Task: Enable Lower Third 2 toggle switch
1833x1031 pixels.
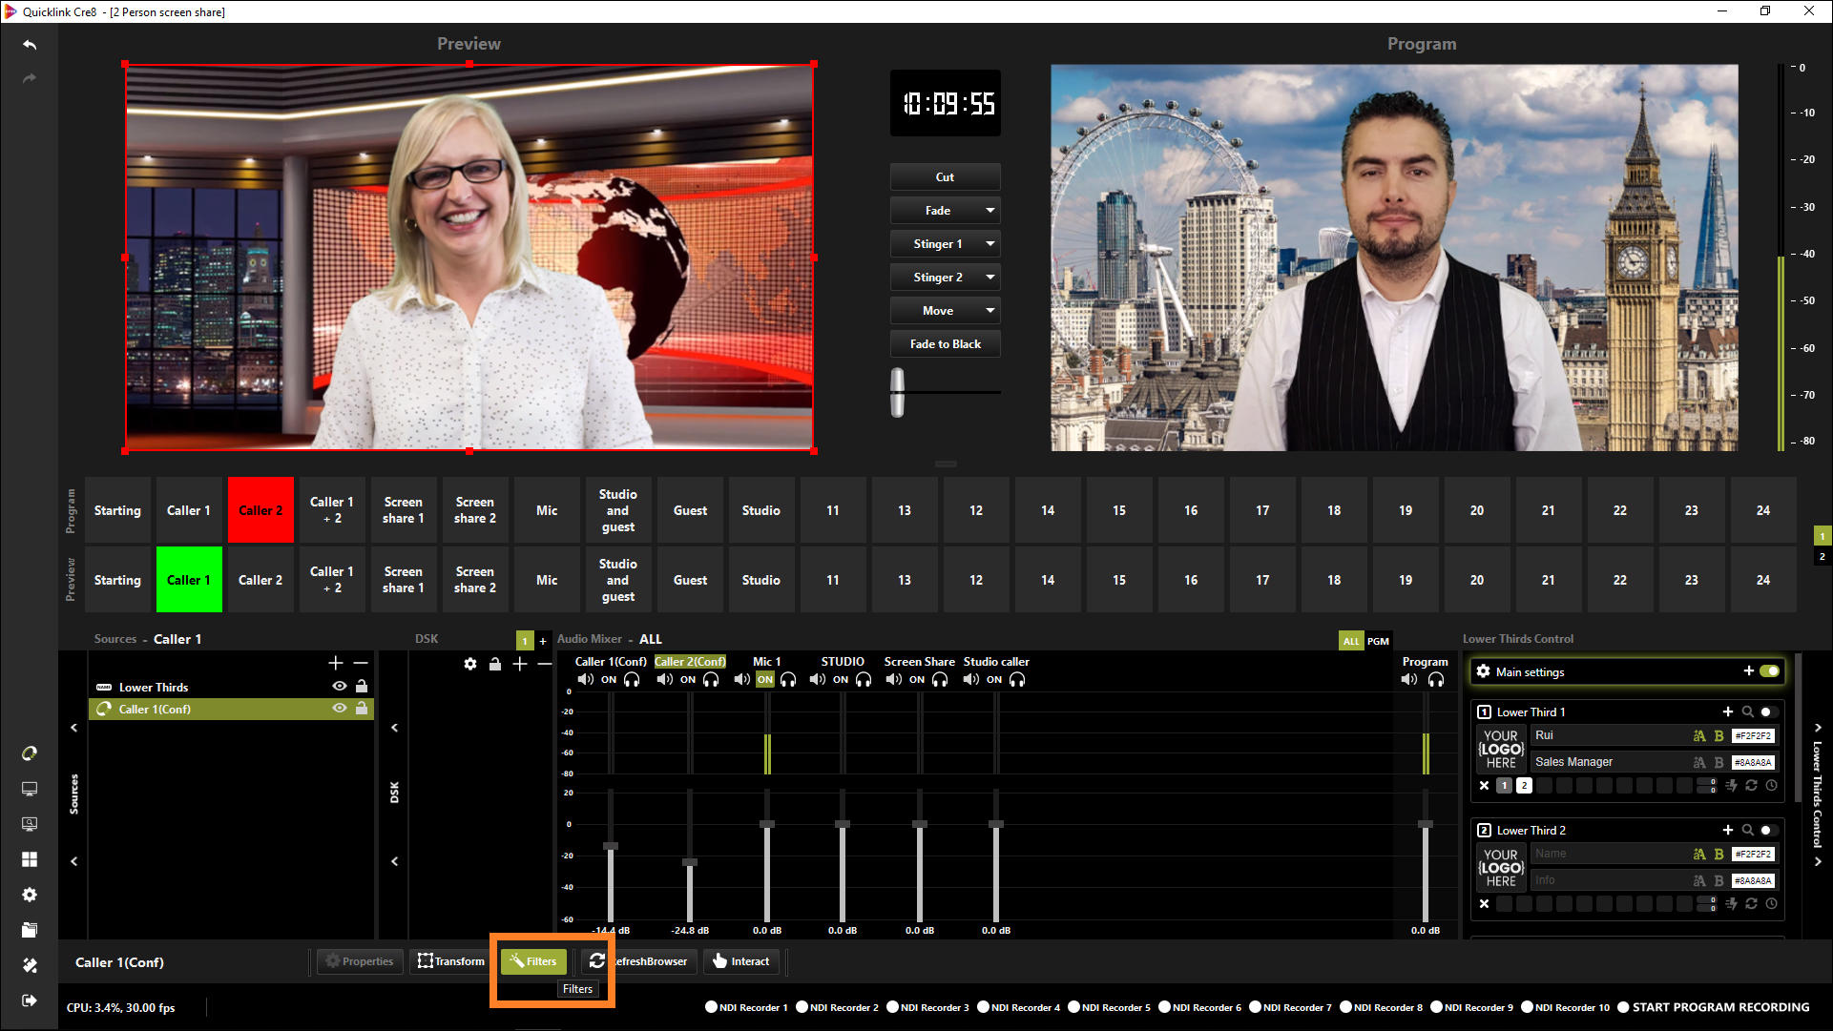Action: tap(1769, 830)
